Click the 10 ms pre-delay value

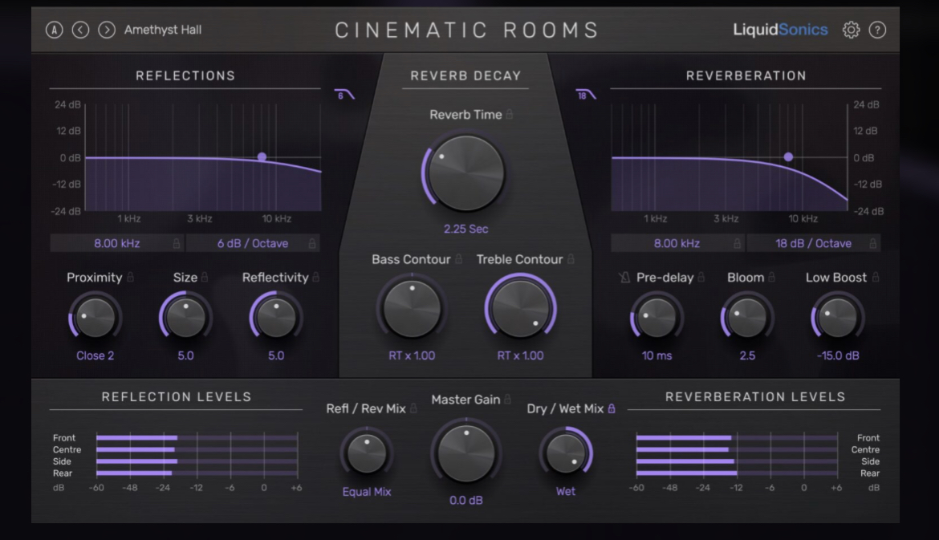tap(657, 355)
